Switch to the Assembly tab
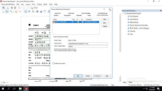 click(x=79, y=15)
